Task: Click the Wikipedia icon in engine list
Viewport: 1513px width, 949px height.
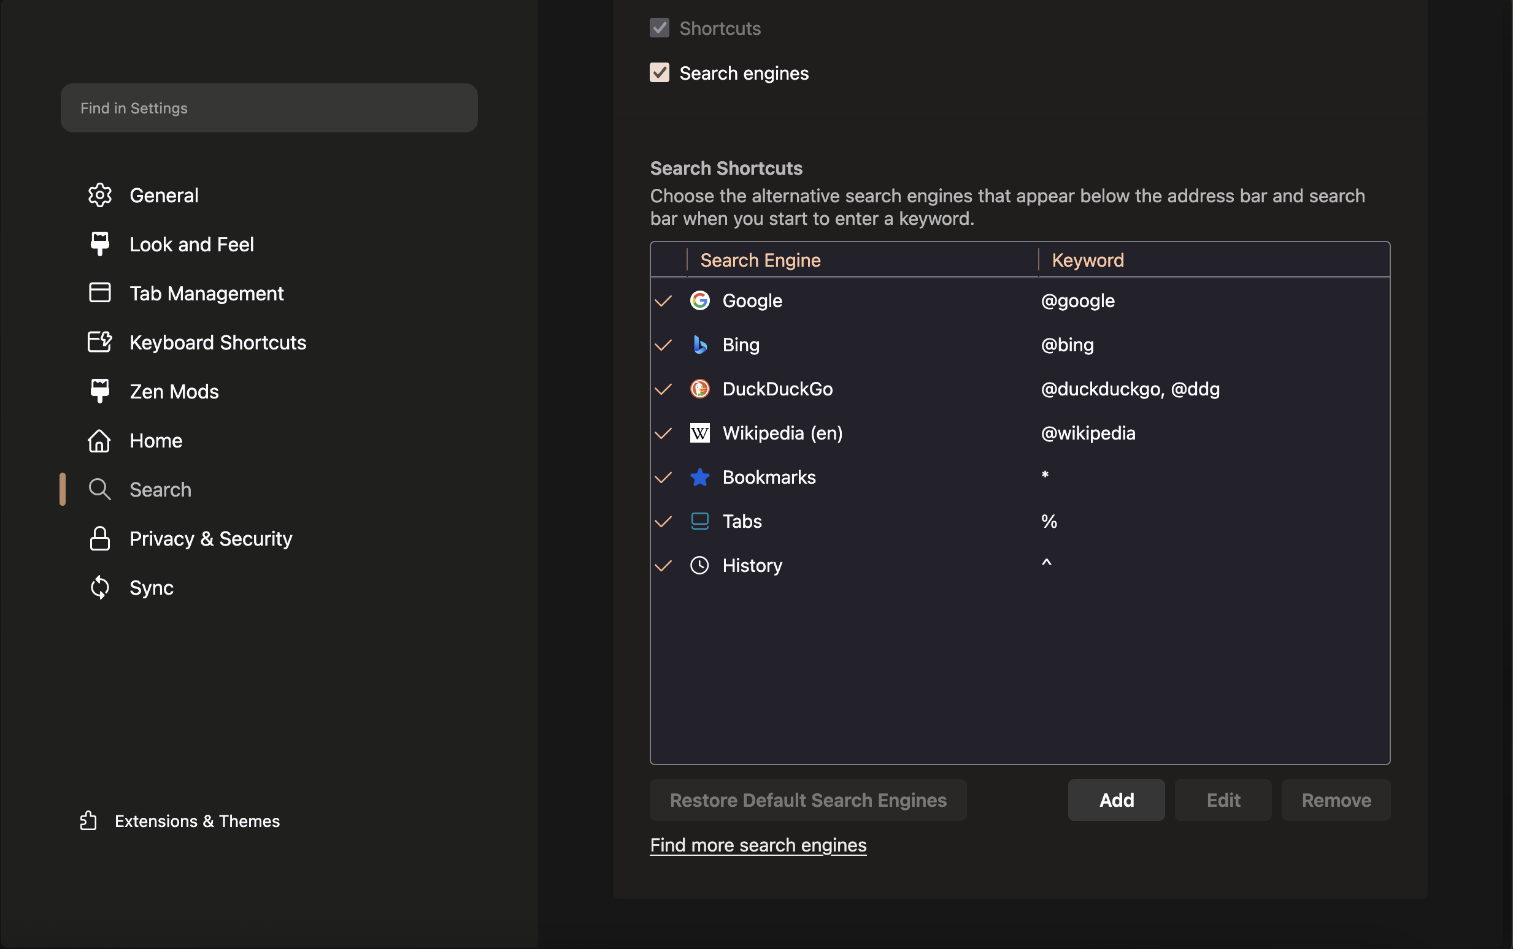Action: tap(699, 433)
